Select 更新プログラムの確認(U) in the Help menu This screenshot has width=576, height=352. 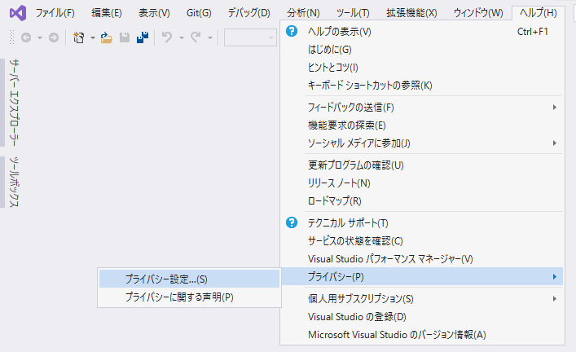point(355,165)
